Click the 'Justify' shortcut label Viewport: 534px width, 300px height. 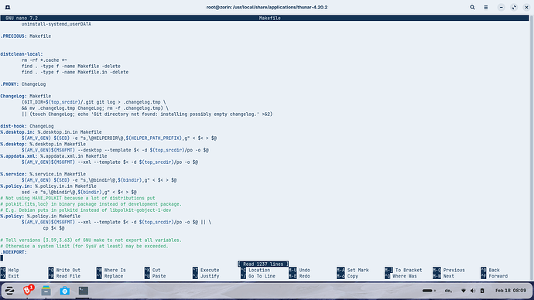210,276
